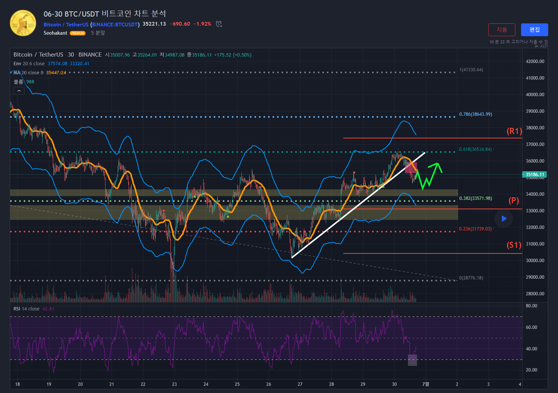Click the 35186.11 current price label
This screenshot has width=558, height=393.
point(535,175)
